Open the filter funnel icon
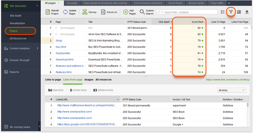 [231, 12]
